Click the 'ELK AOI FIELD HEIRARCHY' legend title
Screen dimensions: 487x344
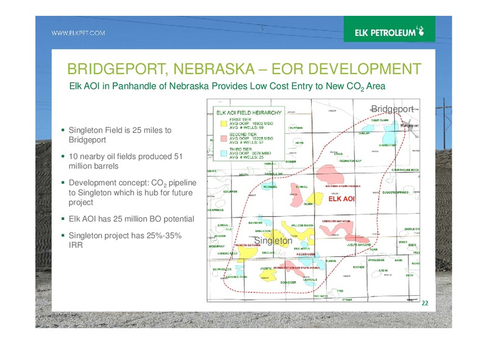pyautogui.click(x=249, y=113)
